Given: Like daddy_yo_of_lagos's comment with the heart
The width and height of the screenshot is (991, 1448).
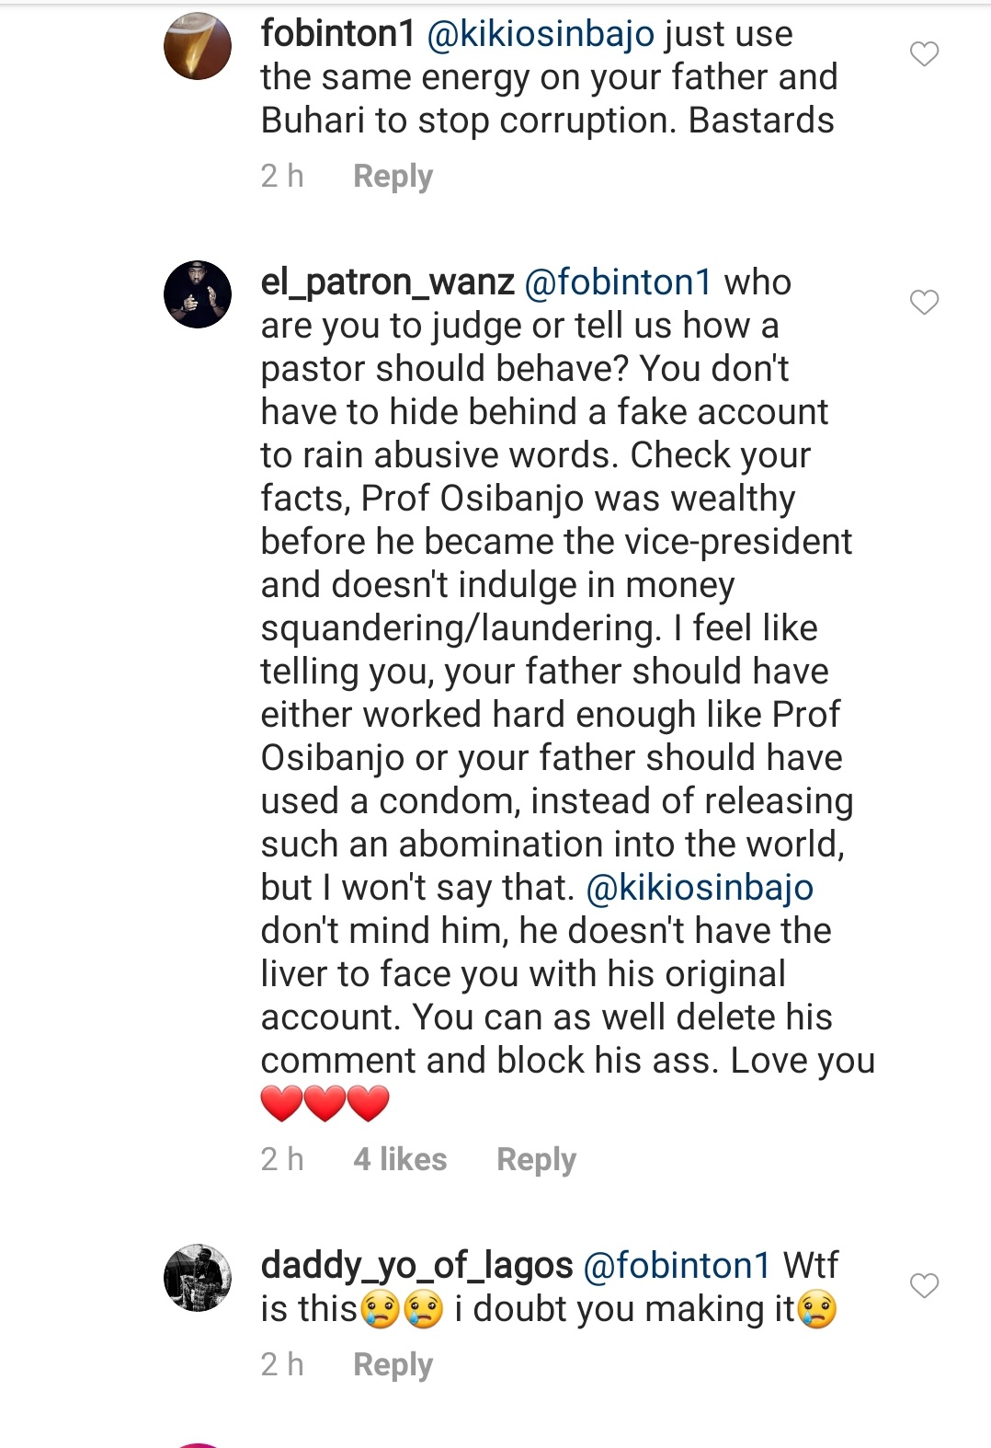Looking at the screenshot, I should (924, 1285).
